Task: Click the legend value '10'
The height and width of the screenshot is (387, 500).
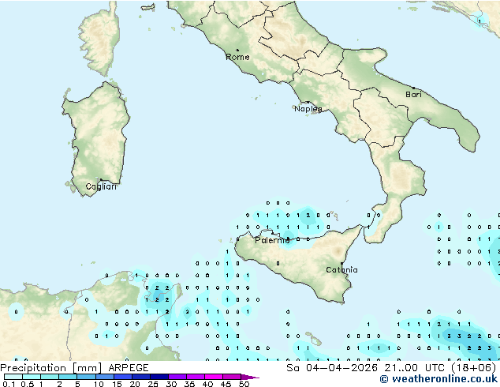Action: pyautogui.click(x=99, y=384)
